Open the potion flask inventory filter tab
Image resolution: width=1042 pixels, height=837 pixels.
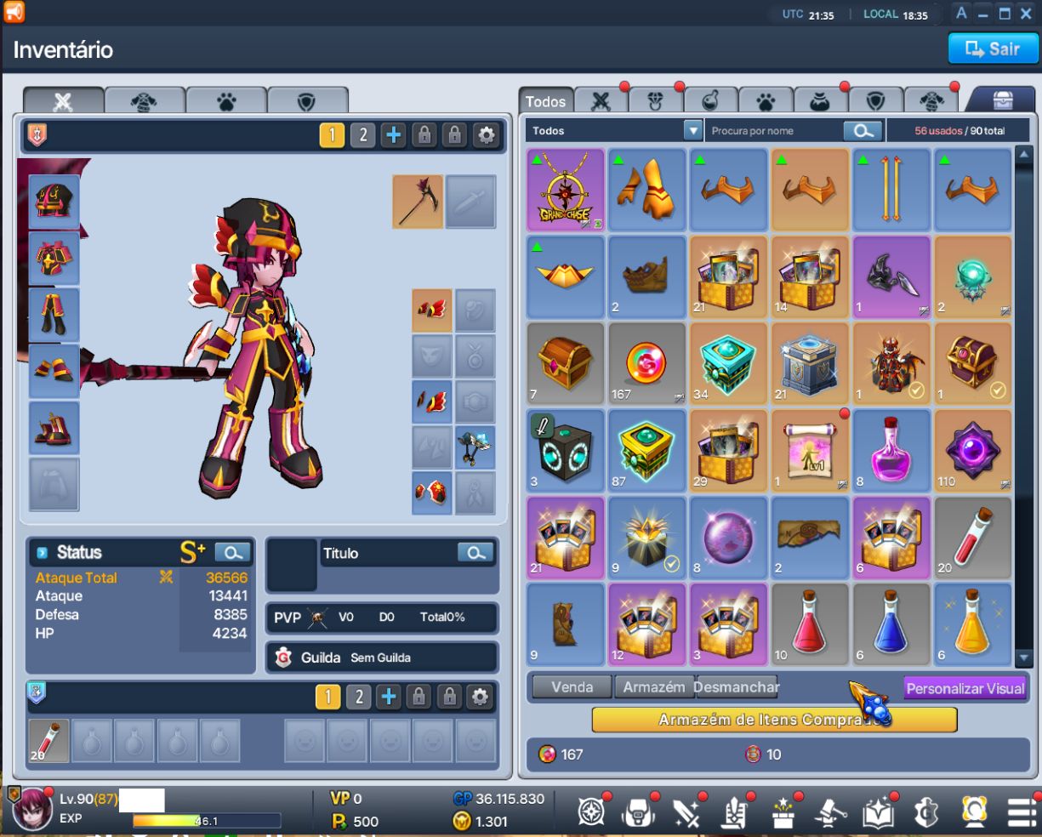[709, 101]
